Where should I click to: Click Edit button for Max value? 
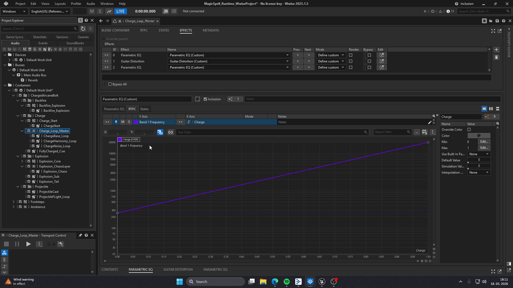[x=484, y=148]
